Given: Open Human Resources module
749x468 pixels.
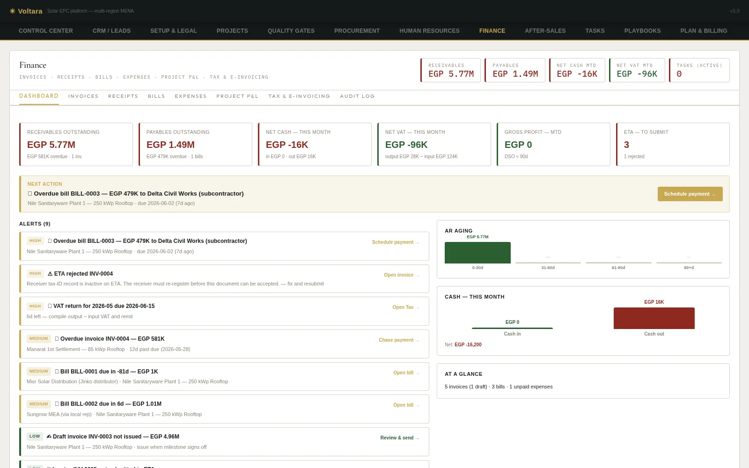Looking at the screenshot, I should tap(429, 31).
